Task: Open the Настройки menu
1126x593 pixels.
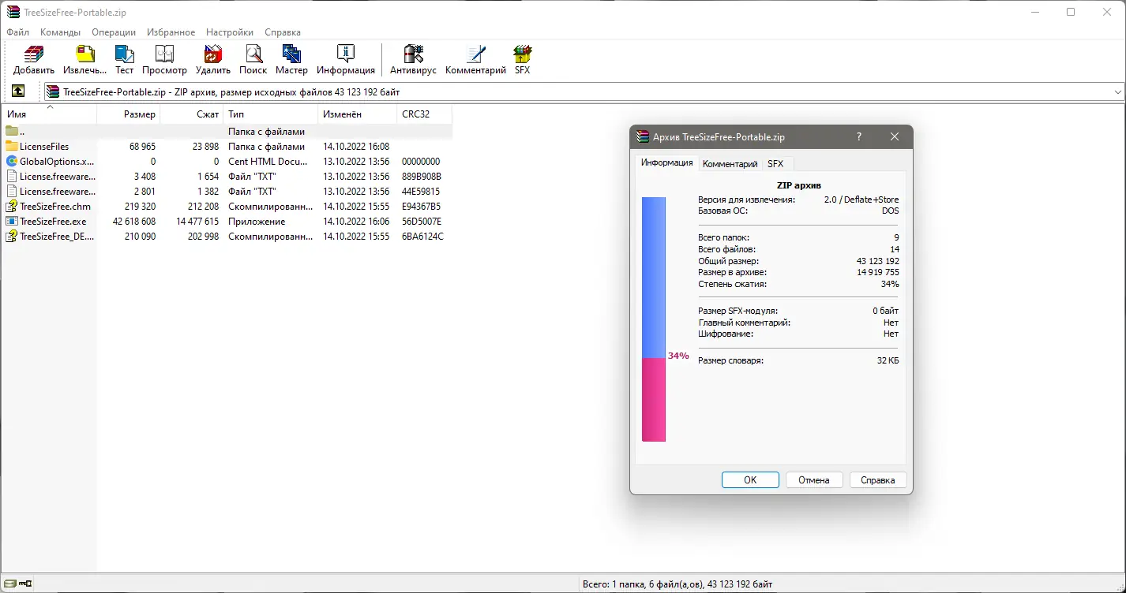Action: pos(230,32)
